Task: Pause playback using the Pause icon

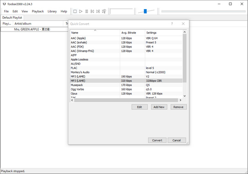Action: click(x=86, y=11)
